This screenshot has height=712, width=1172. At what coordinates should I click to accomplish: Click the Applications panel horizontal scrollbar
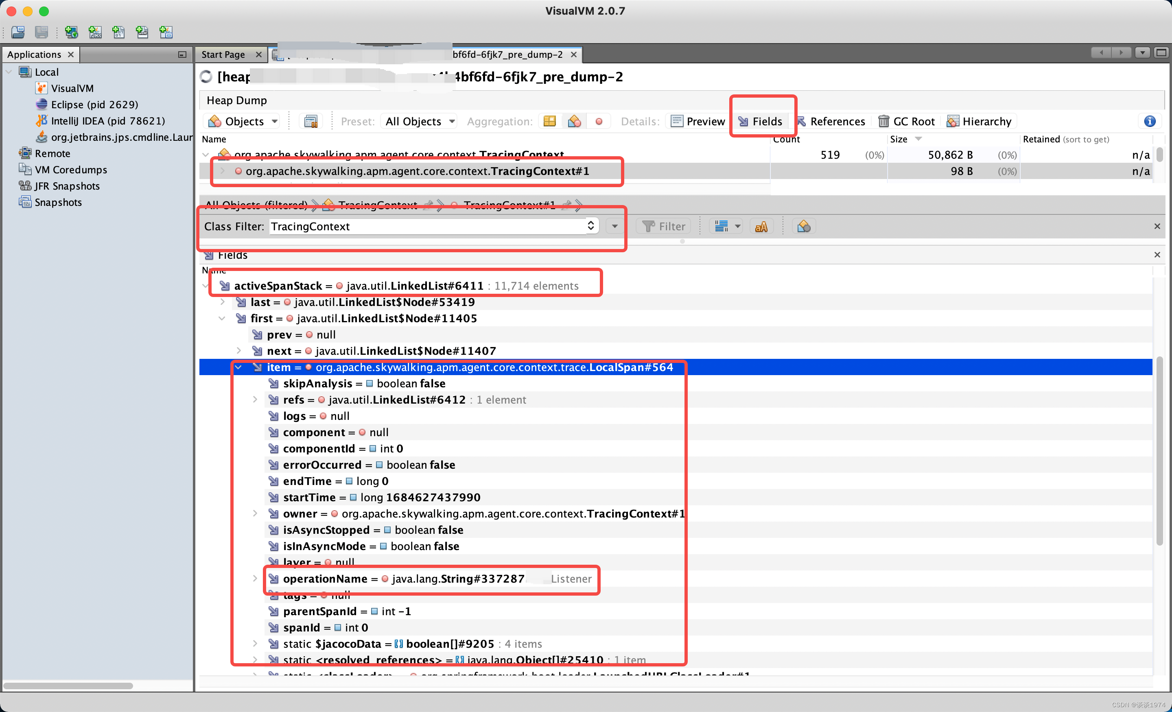68,686
